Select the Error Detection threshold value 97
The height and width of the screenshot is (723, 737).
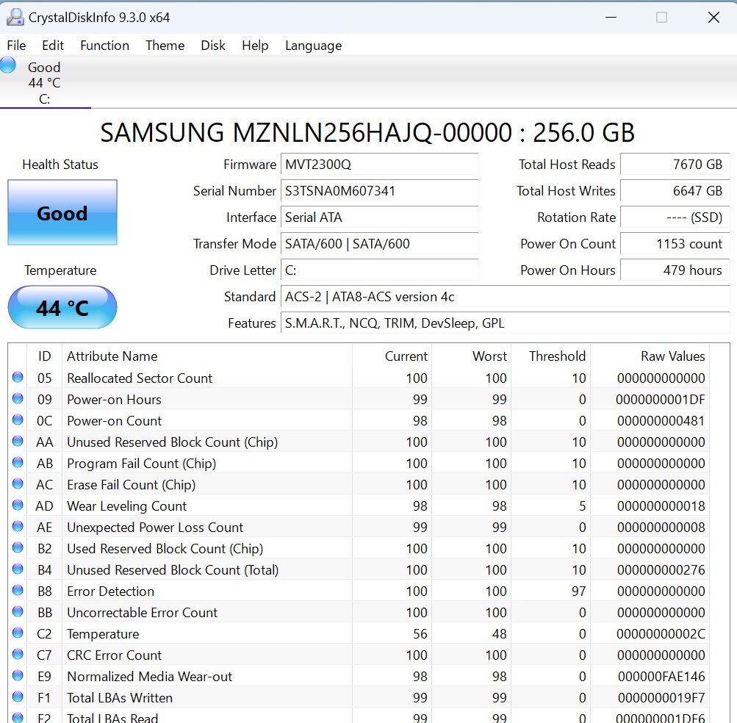click(x=578, y=591)
